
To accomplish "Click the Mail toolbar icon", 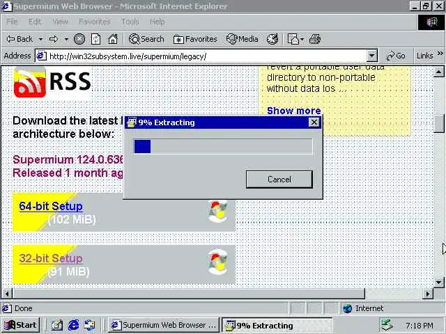I will (293, 39).
